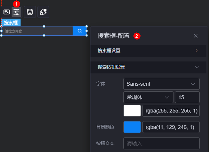Open the style image icon in toolbar
Image resolution: width=209 pixels, height=152 pixels.
6,12
